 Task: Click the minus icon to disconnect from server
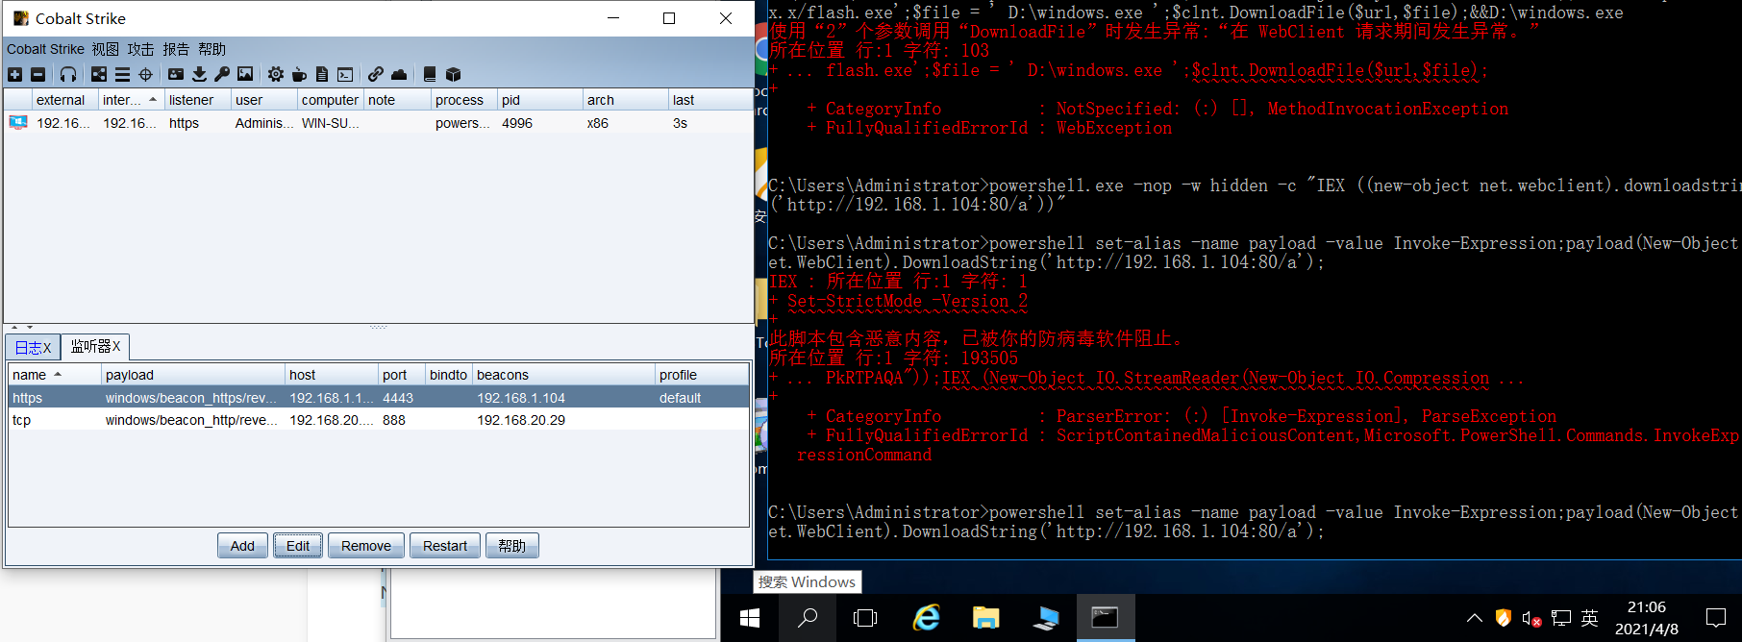point(38,74)
